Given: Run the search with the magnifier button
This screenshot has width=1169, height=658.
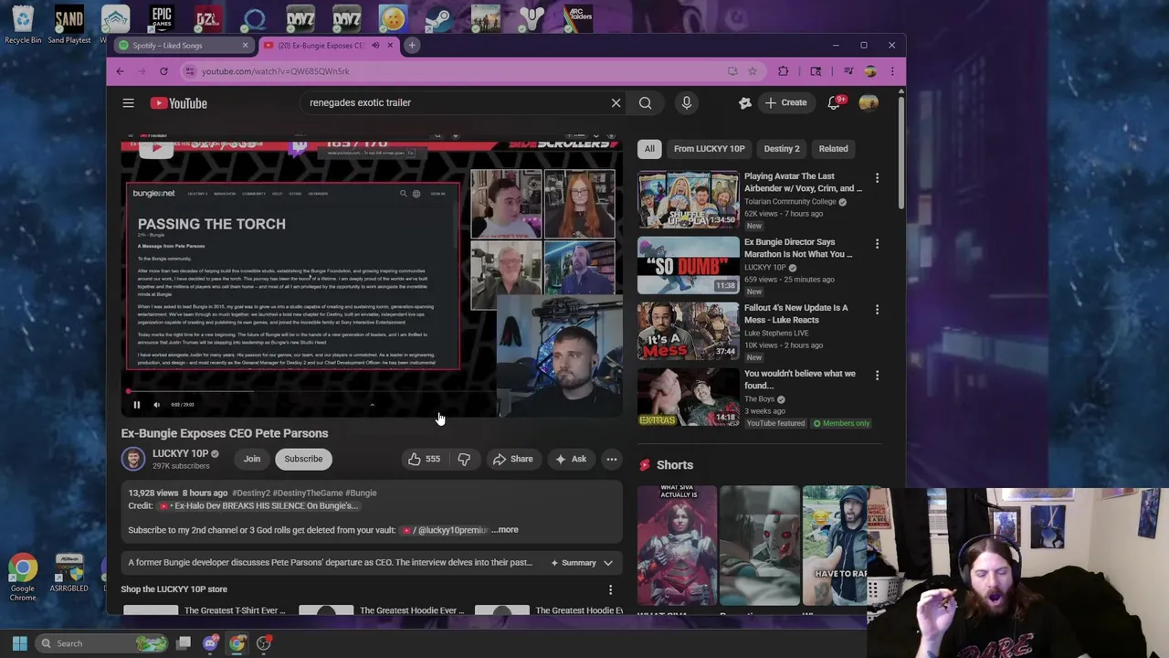Looking at the screenshot, I should click(646, 103).
